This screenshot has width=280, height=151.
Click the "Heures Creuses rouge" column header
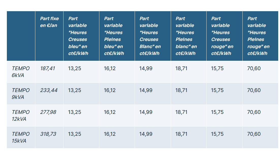pyautogui.click(x=222, y=36)
